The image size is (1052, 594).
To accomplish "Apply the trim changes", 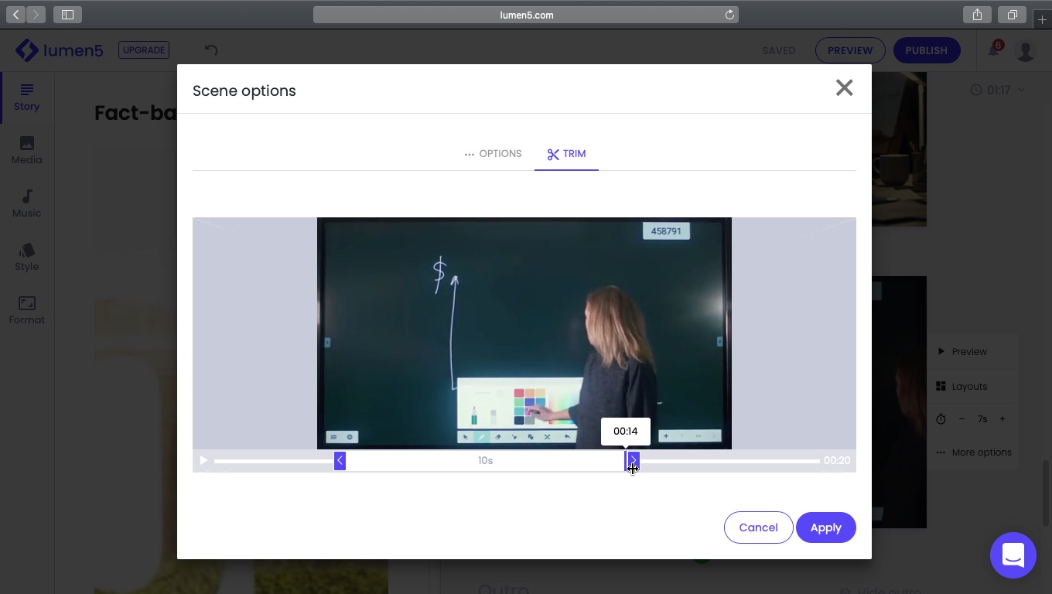I will (825, 527).
